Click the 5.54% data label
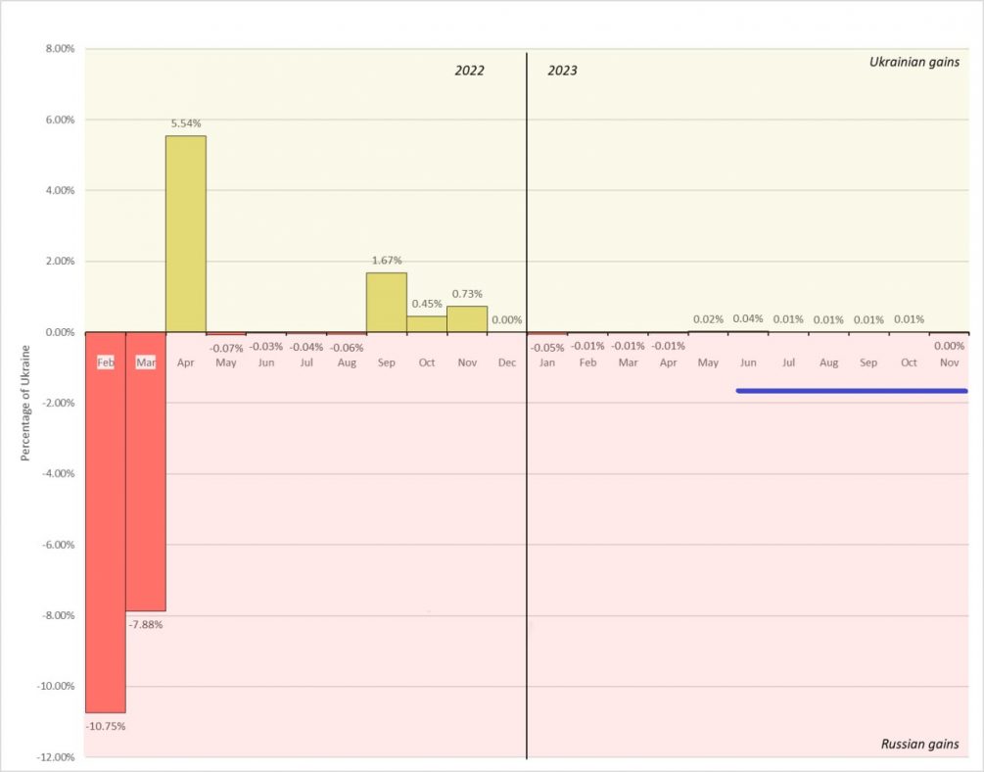Screen dimensions: 984x772 [186, 123]
